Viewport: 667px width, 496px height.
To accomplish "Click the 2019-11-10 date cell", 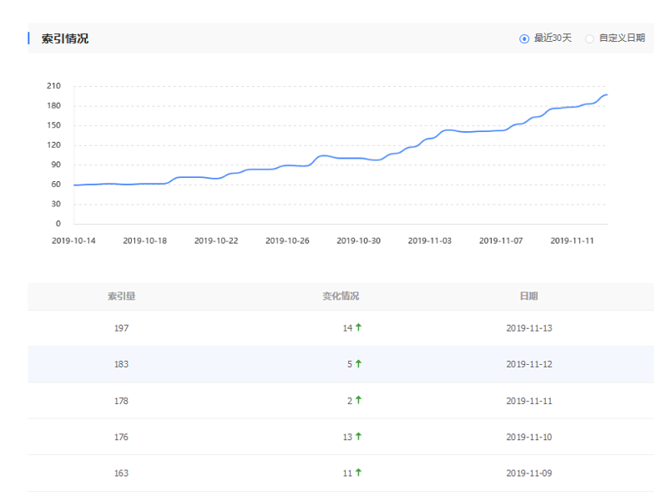I will coord(528,437).
